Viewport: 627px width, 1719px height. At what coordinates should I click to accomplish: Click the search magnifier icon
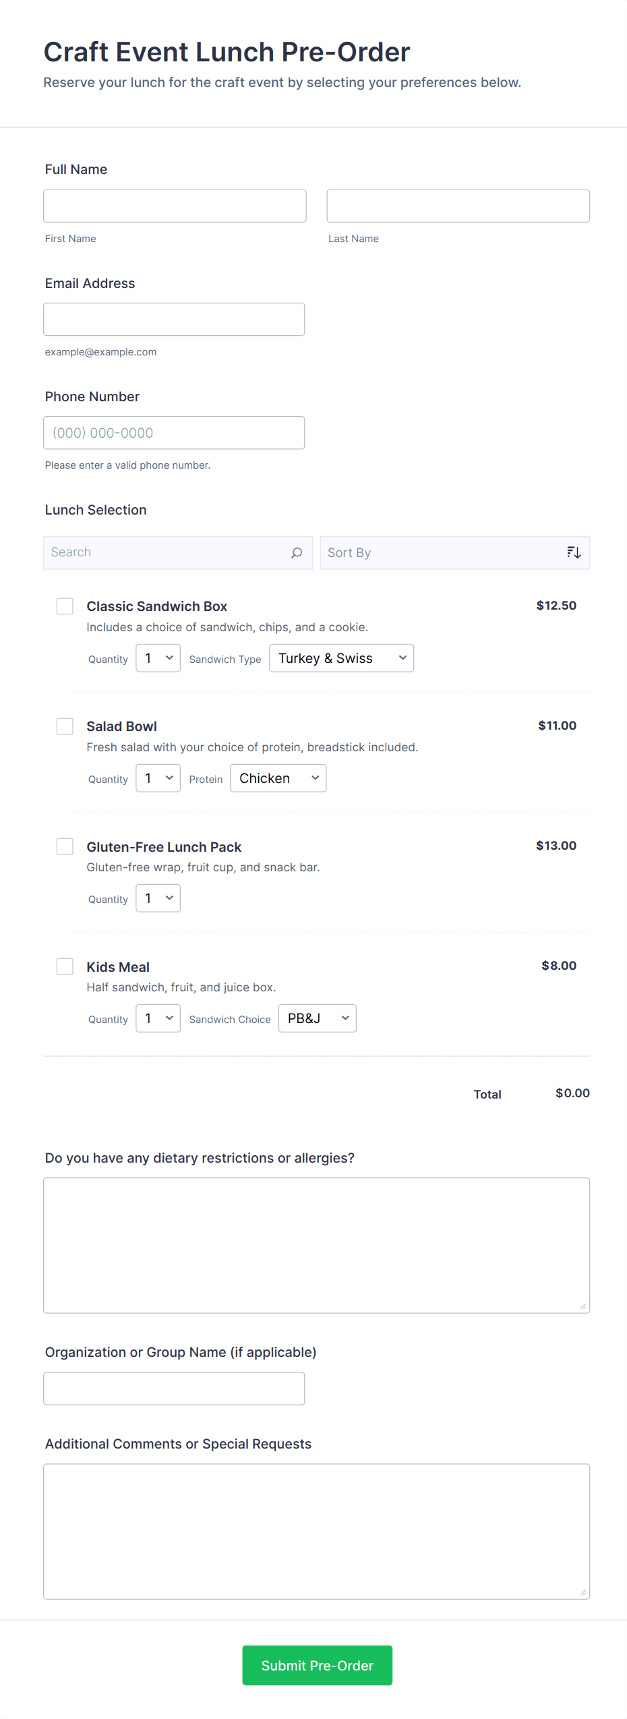[297, 553]
